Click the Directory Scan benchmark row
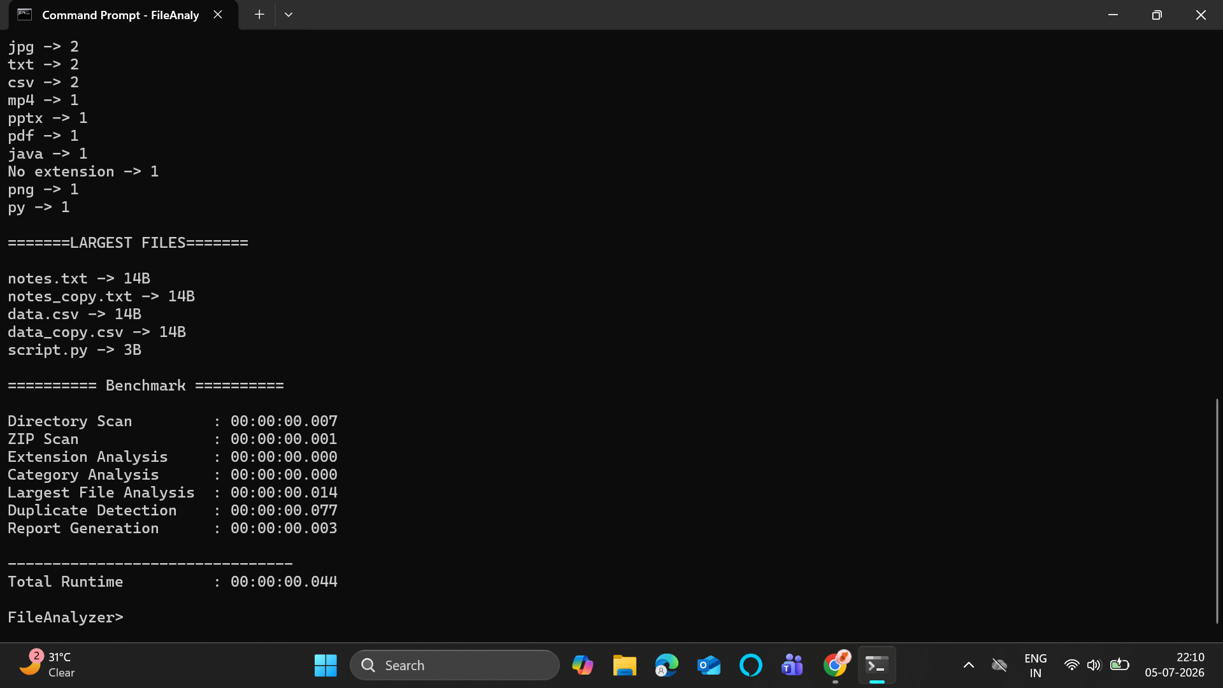Image resolution: width=1223 pixels, height=688 pixels. click(173, 421)
